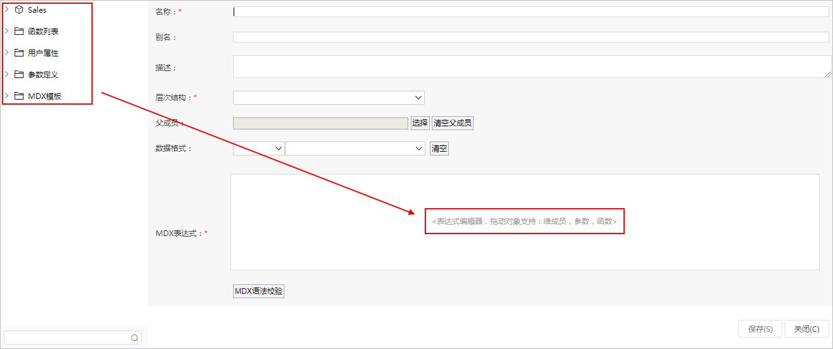Focus the 别名 input field
The width and height of the screenshot is (833, 349).
pos(531,37)
